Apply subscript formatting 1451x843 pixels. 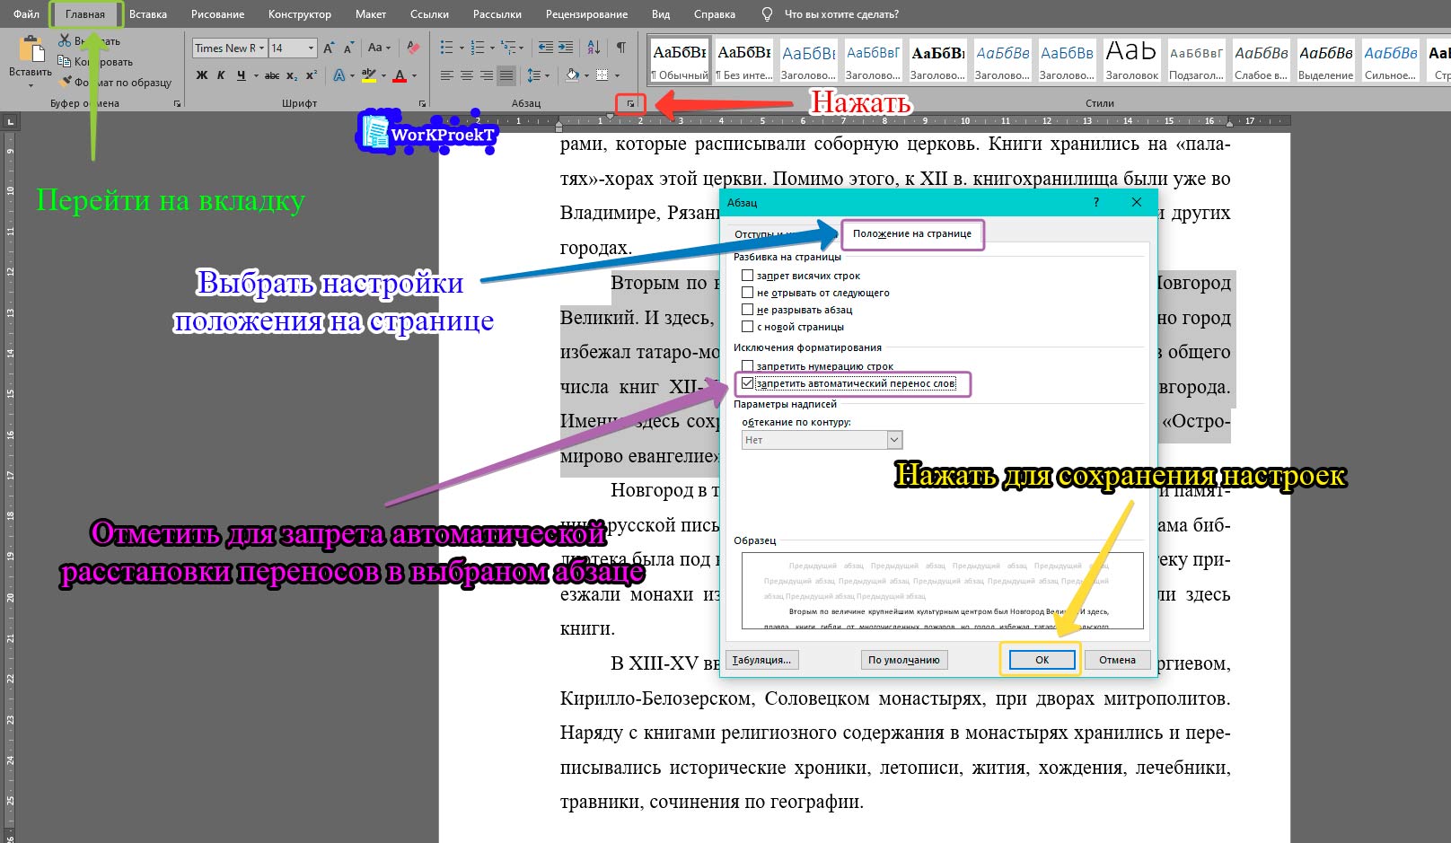(292, 75)
